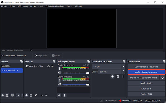The image size is (166, 103).
Task: Open the advanced audio properties gears icon
Action: [x=59, y=95]
